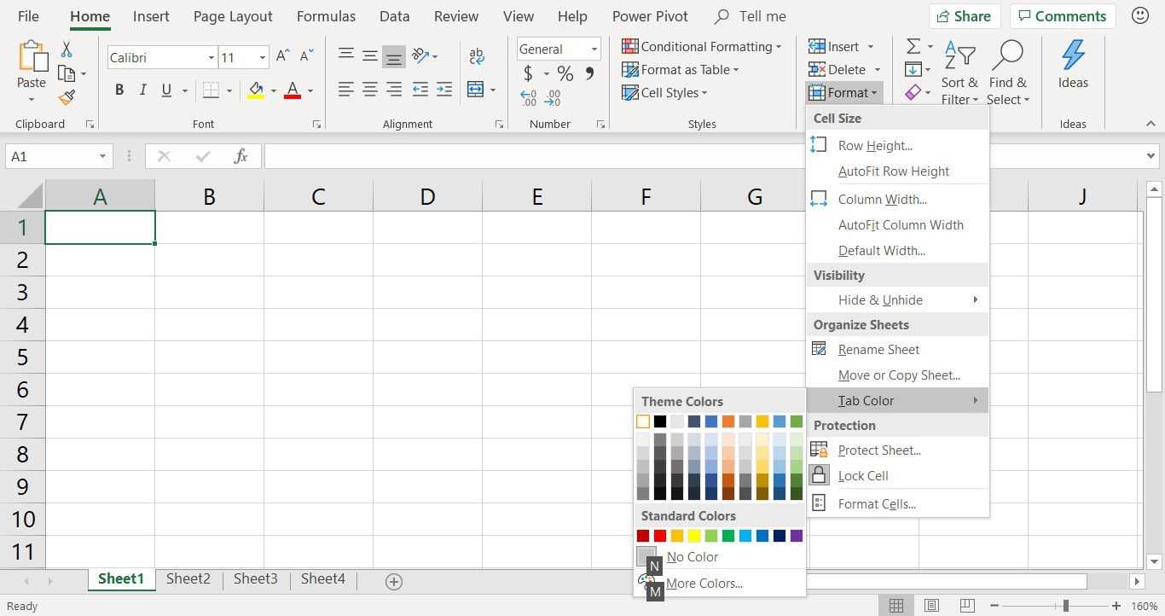Click the Merge & Center icon

476,90
